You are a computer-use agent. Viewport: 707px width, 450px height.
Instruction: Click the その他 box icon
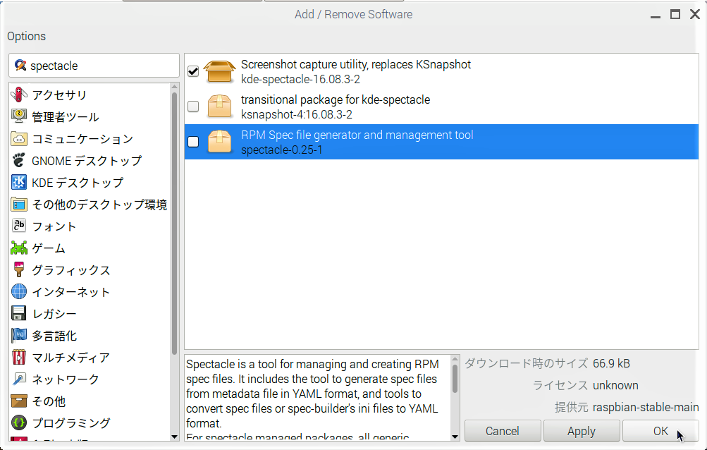click(x=19, y=401)
